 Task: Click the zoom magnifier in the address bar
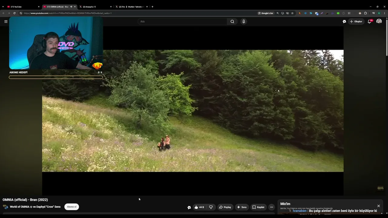pos(278,13)
